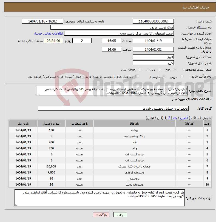
Task: Select the زیردستی item
Action: click(x=134, y=178)
